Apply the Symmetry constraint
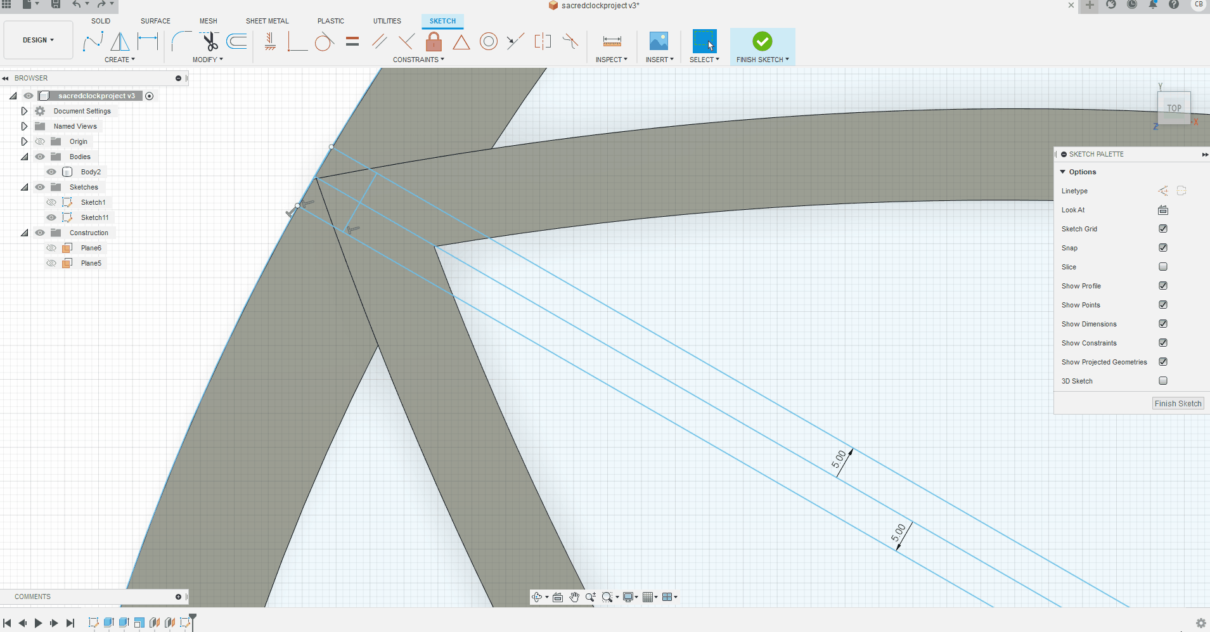1210x632 pixels. 543,42
